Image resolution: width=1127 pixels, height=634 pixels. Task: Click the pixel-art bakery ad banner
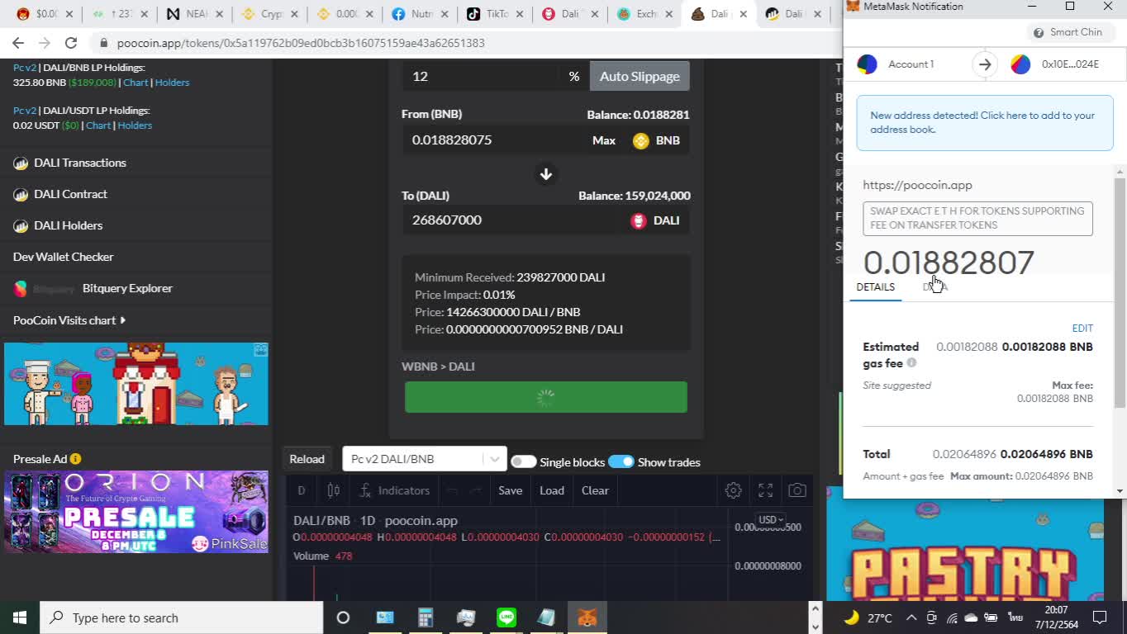tap(136, 384)
